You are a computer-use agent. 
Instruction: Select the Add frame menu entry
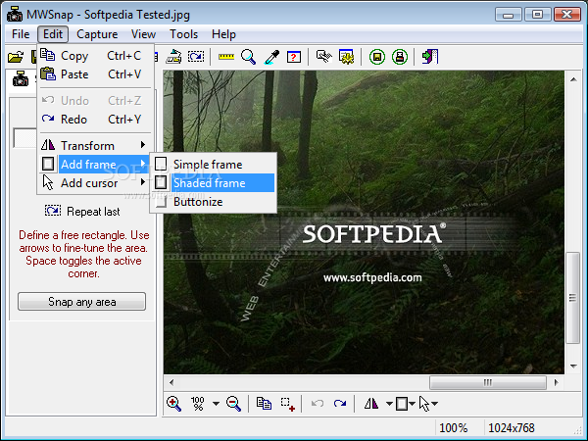point(96,165)
